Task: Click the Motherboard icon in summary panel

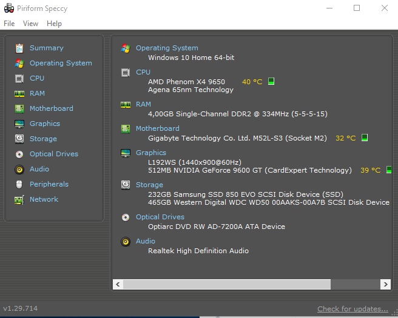Action: [126, 129]
